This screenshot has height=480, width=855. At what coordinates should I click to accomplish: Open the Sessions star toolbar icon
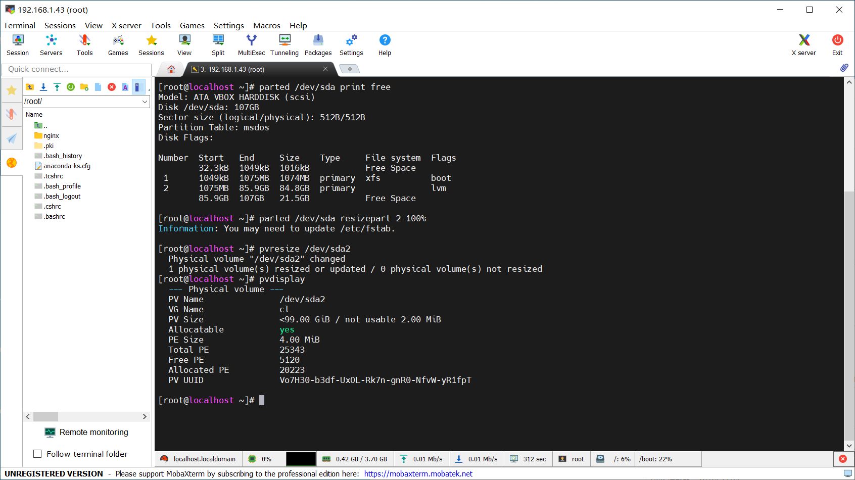[151, 45]
